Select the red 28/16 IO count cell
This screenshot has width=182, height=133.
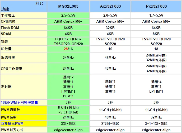pyautogui.click(x=68, y=49)
